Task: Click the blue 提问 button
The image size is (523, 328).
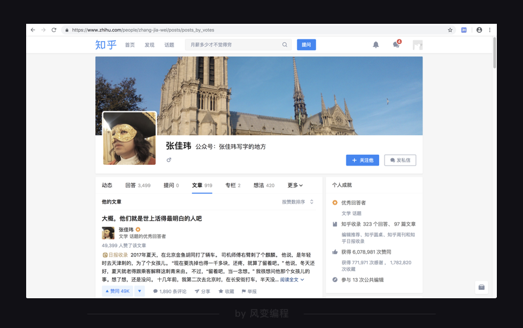Action: point(306,45)
